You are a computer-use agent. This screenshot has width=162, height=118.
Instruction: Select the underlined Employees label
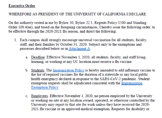click(x=40, y=96)
